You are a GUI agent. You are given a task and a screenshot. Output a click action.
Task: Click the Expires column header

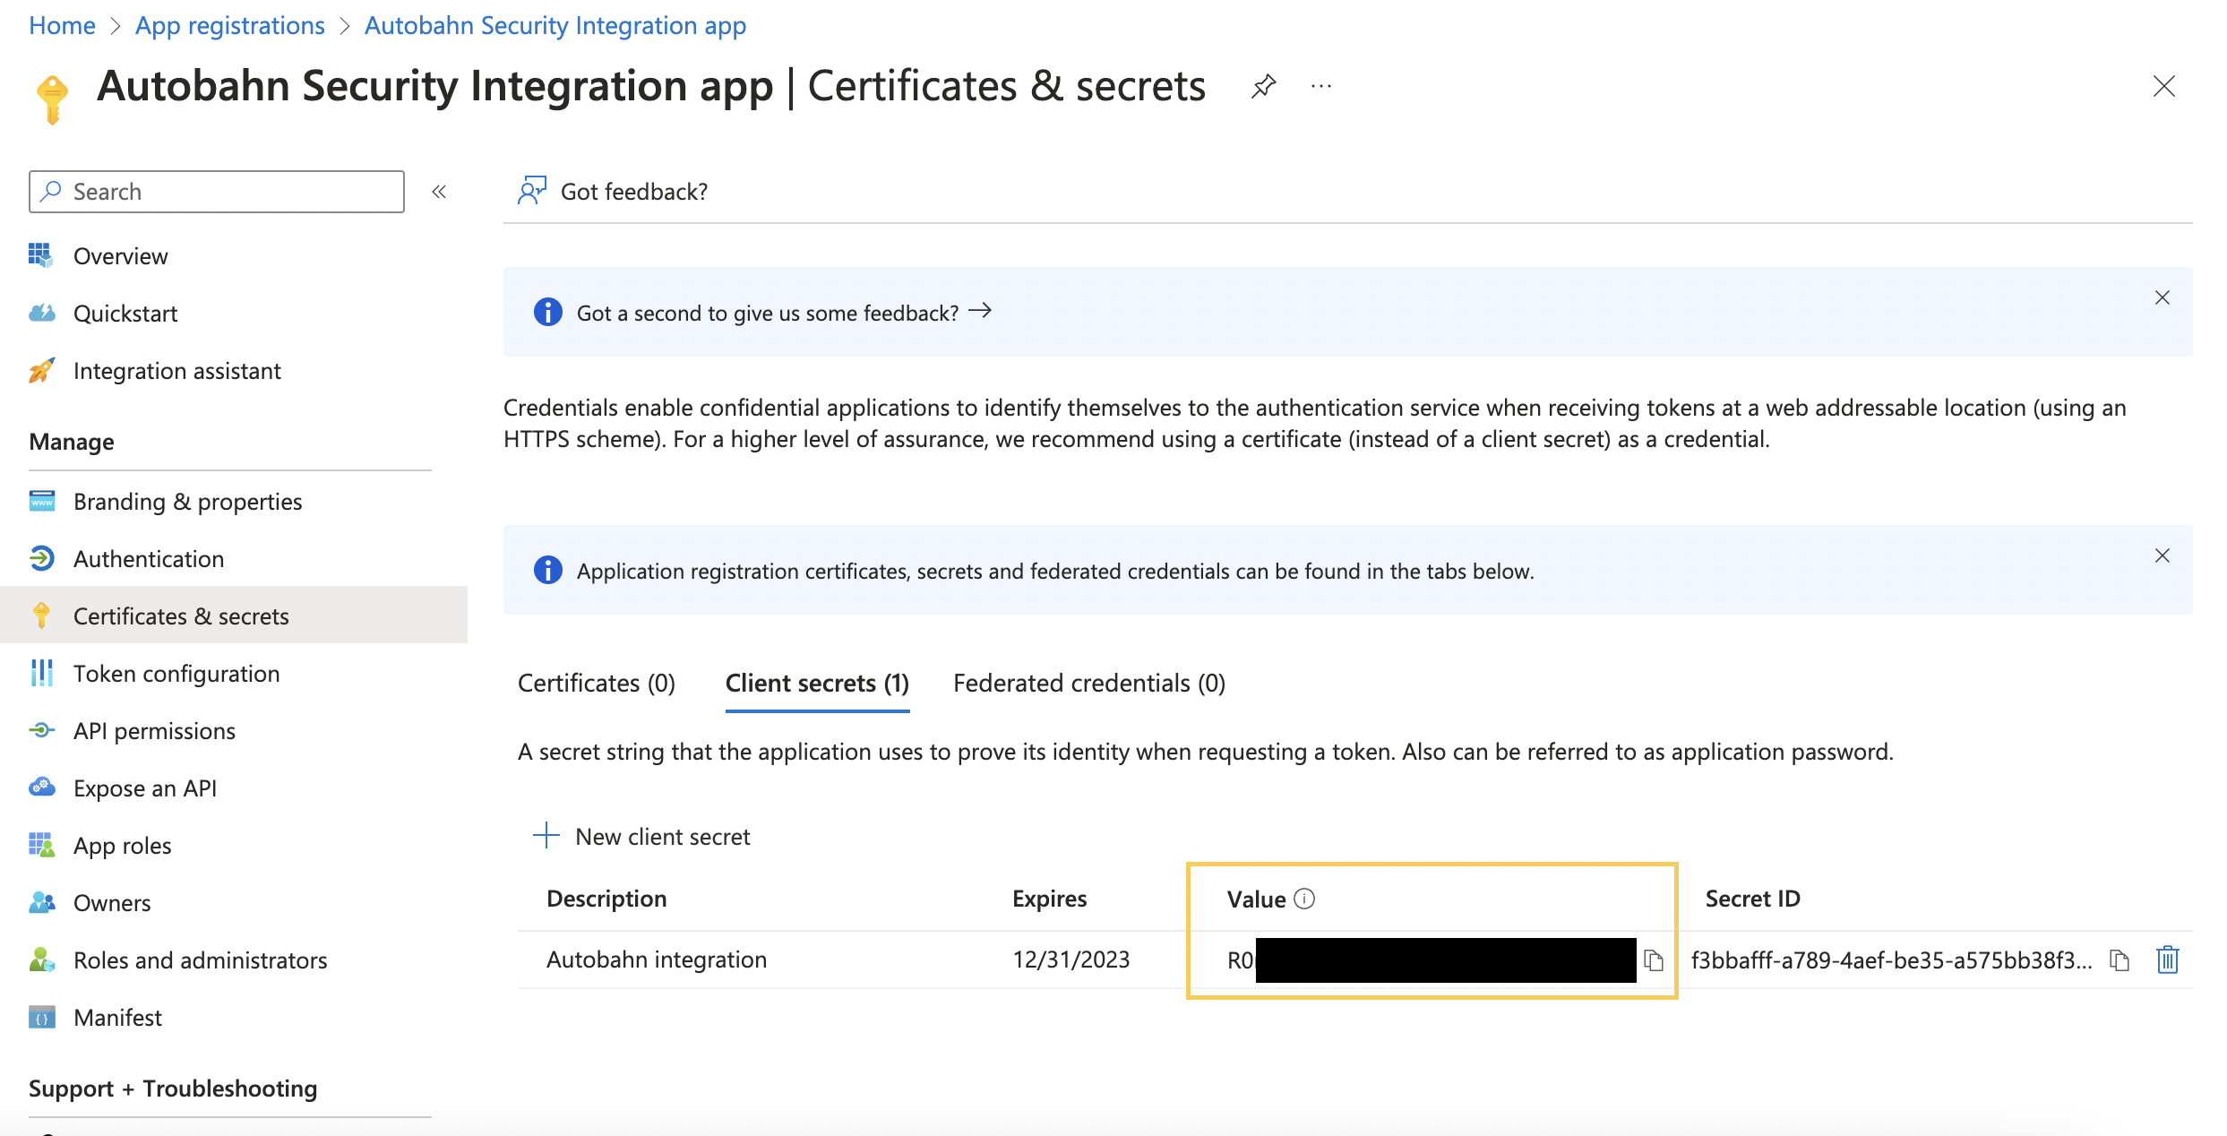1049,899
